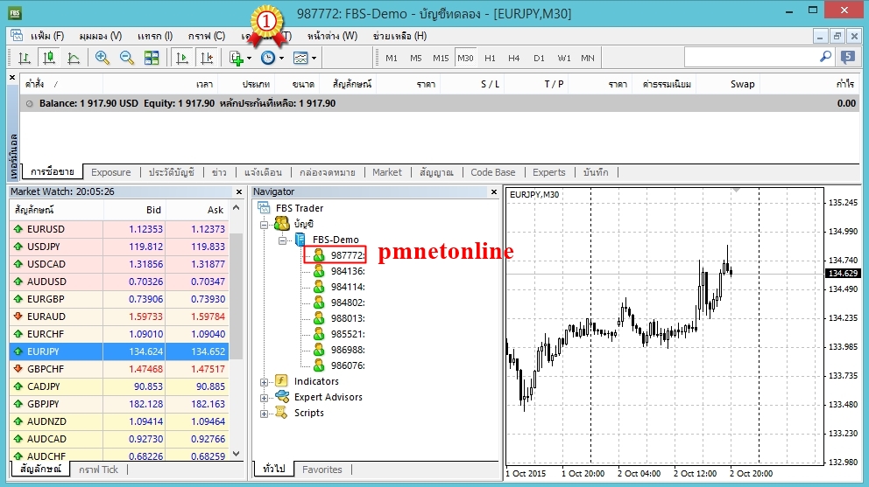The height and width of the screenshot is (487, 869).
Task: Open the Navigator Favorites tab
Action: click(322, 470)
